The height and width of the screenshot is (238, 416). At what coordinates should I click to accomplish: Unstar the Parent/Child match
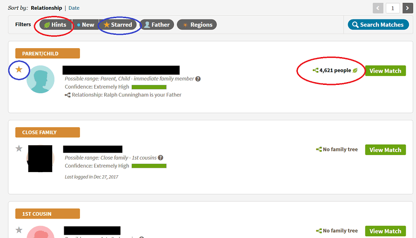[x=19, y=70]
